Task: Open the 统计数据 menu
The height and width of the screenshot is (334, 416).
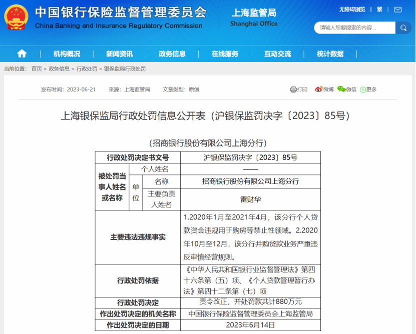Action: coord(330,54)
